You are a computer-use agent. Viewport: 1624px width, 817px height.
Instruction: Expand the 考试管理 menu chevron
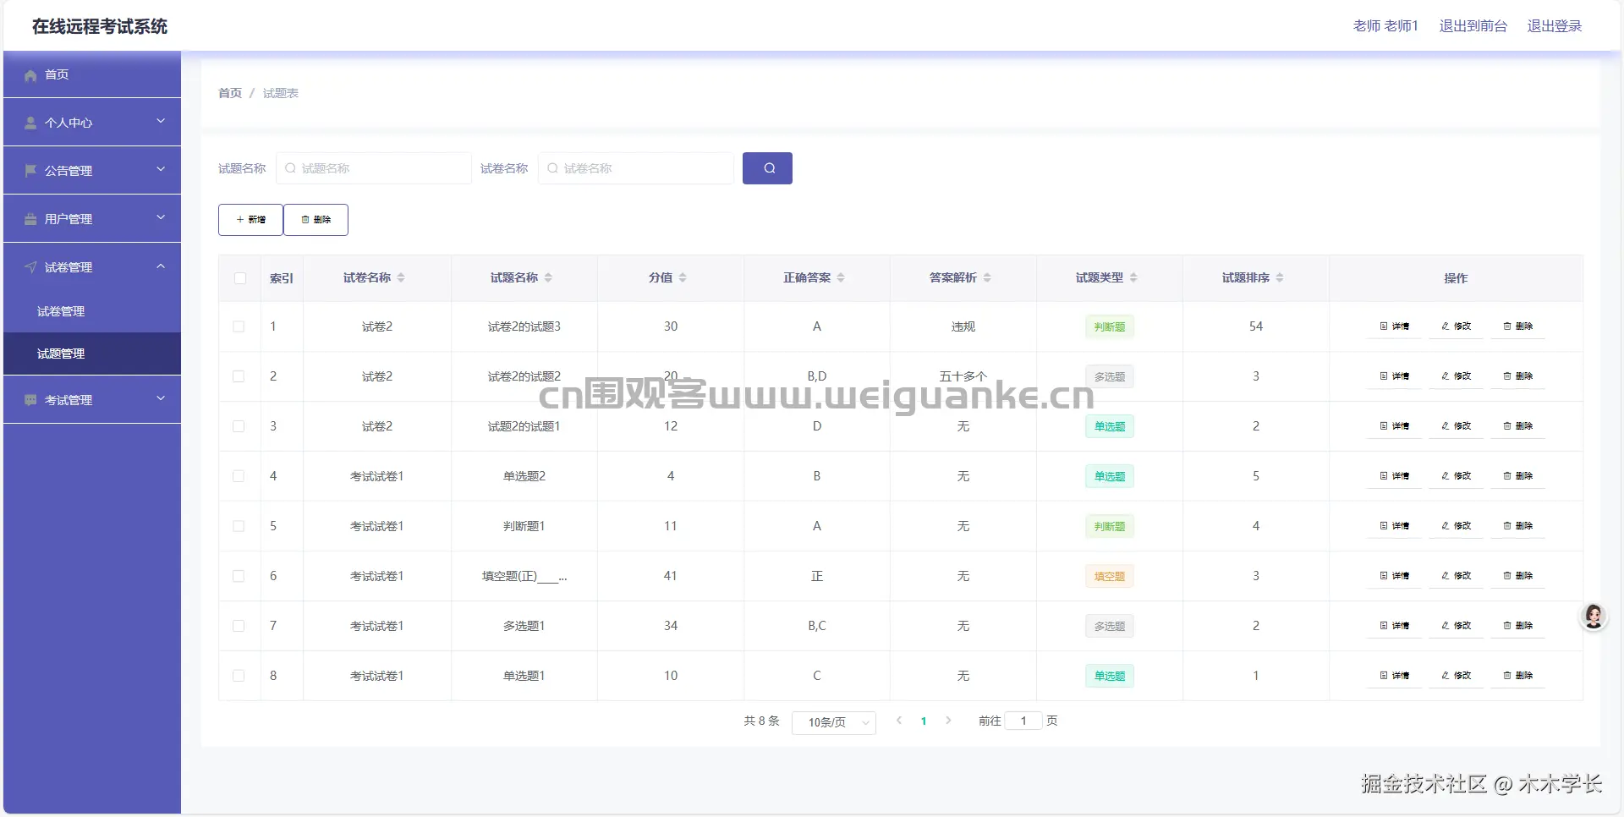click(x=161, y=398)
